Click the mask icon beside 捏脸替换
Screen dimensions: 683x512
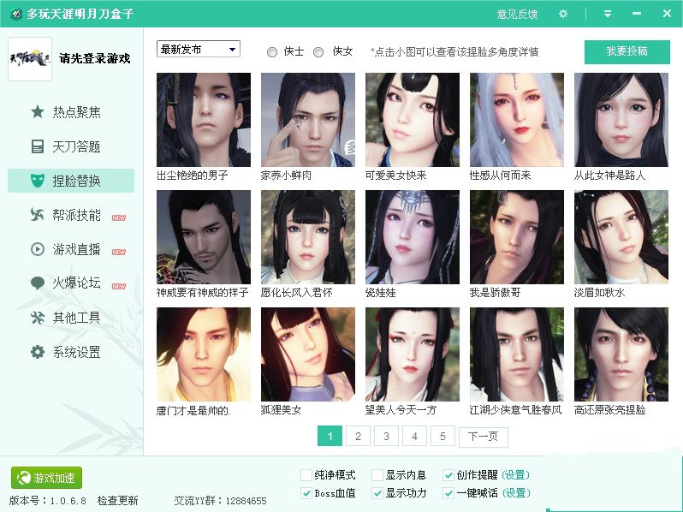38,181
